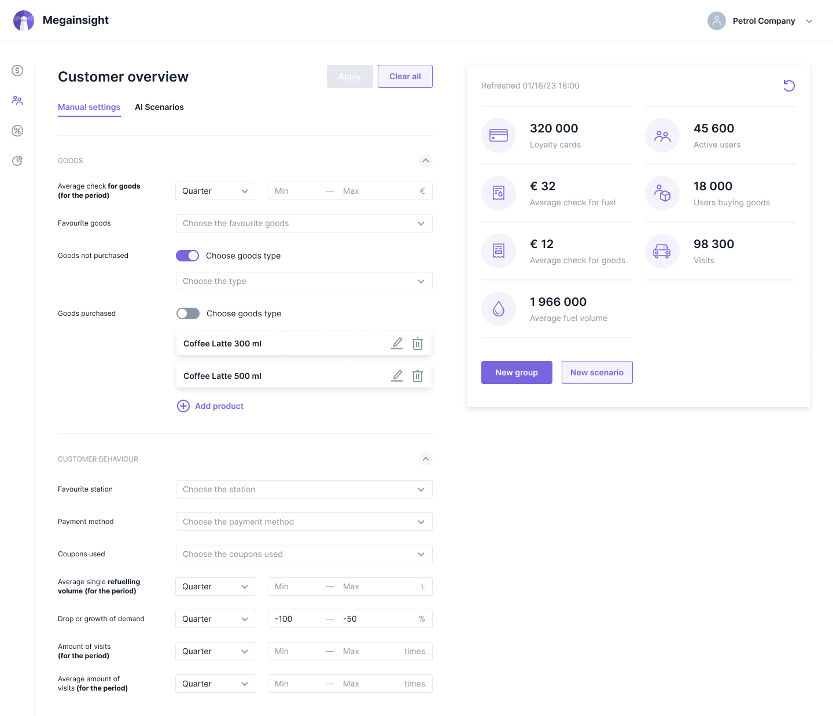Open the customers sidebar icon

[17, 101]
